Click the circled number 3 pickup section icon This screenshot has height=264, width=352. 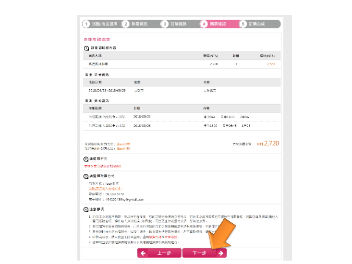pyautogui.click(x=86, y=176)
